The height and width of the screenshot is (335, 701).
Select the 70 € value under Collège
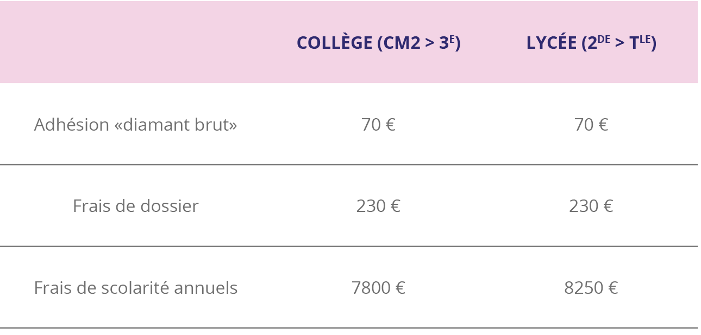[x=378, y=125]
